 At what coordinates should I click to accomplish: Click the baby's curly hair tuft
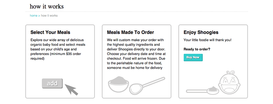pyautogui.click(x=231, y=73)
